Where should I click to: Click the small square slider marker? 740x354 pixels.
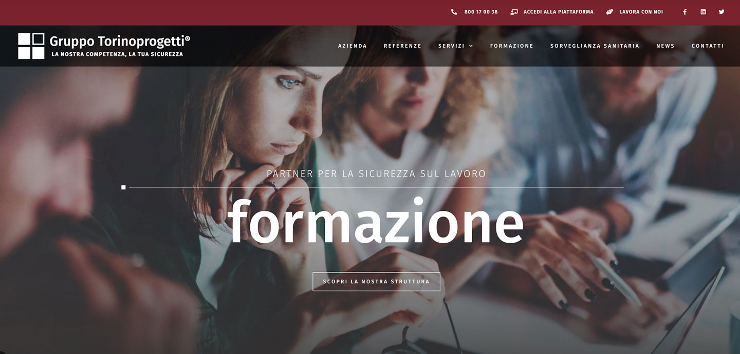pos(123,187)
